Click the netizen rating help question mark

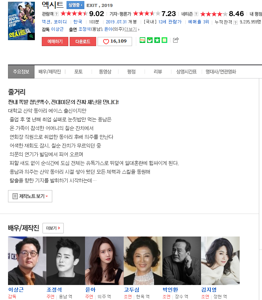tap(196, 14)
